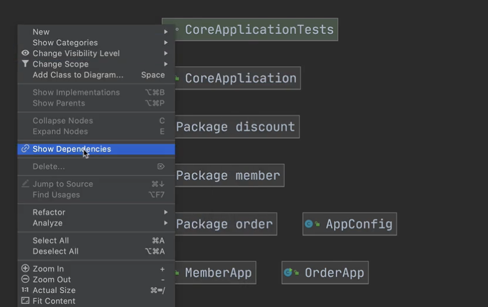Screen dimensions: 488x307
Task: Click the Zoom In magnifier icon
Action: point(25,268)
